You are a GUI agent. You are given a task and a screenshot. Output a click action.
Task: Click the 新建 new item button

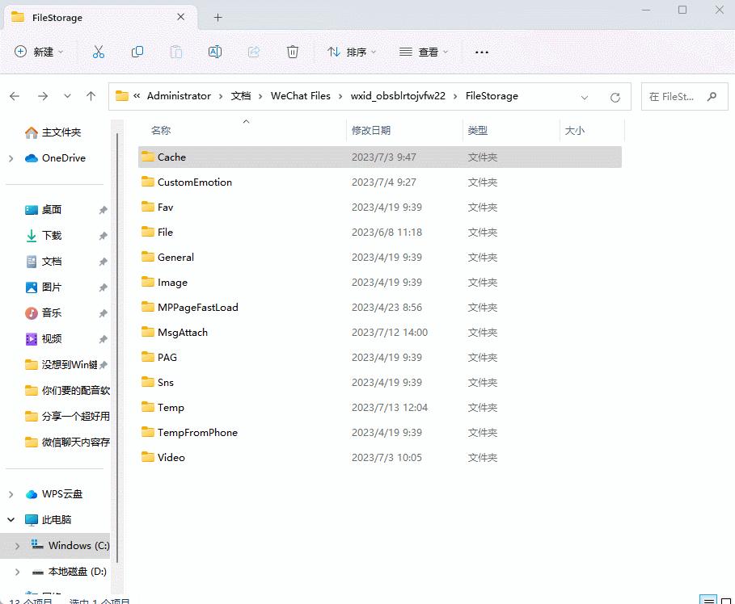pyautogui.click(x=39, y=52)
